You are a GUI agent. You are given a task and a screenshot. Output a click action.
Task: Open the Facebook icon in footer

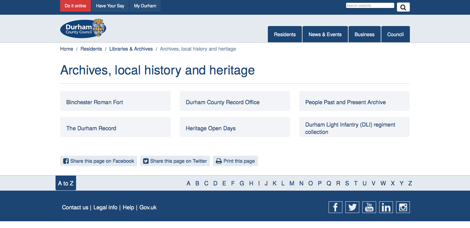point(335,207)
